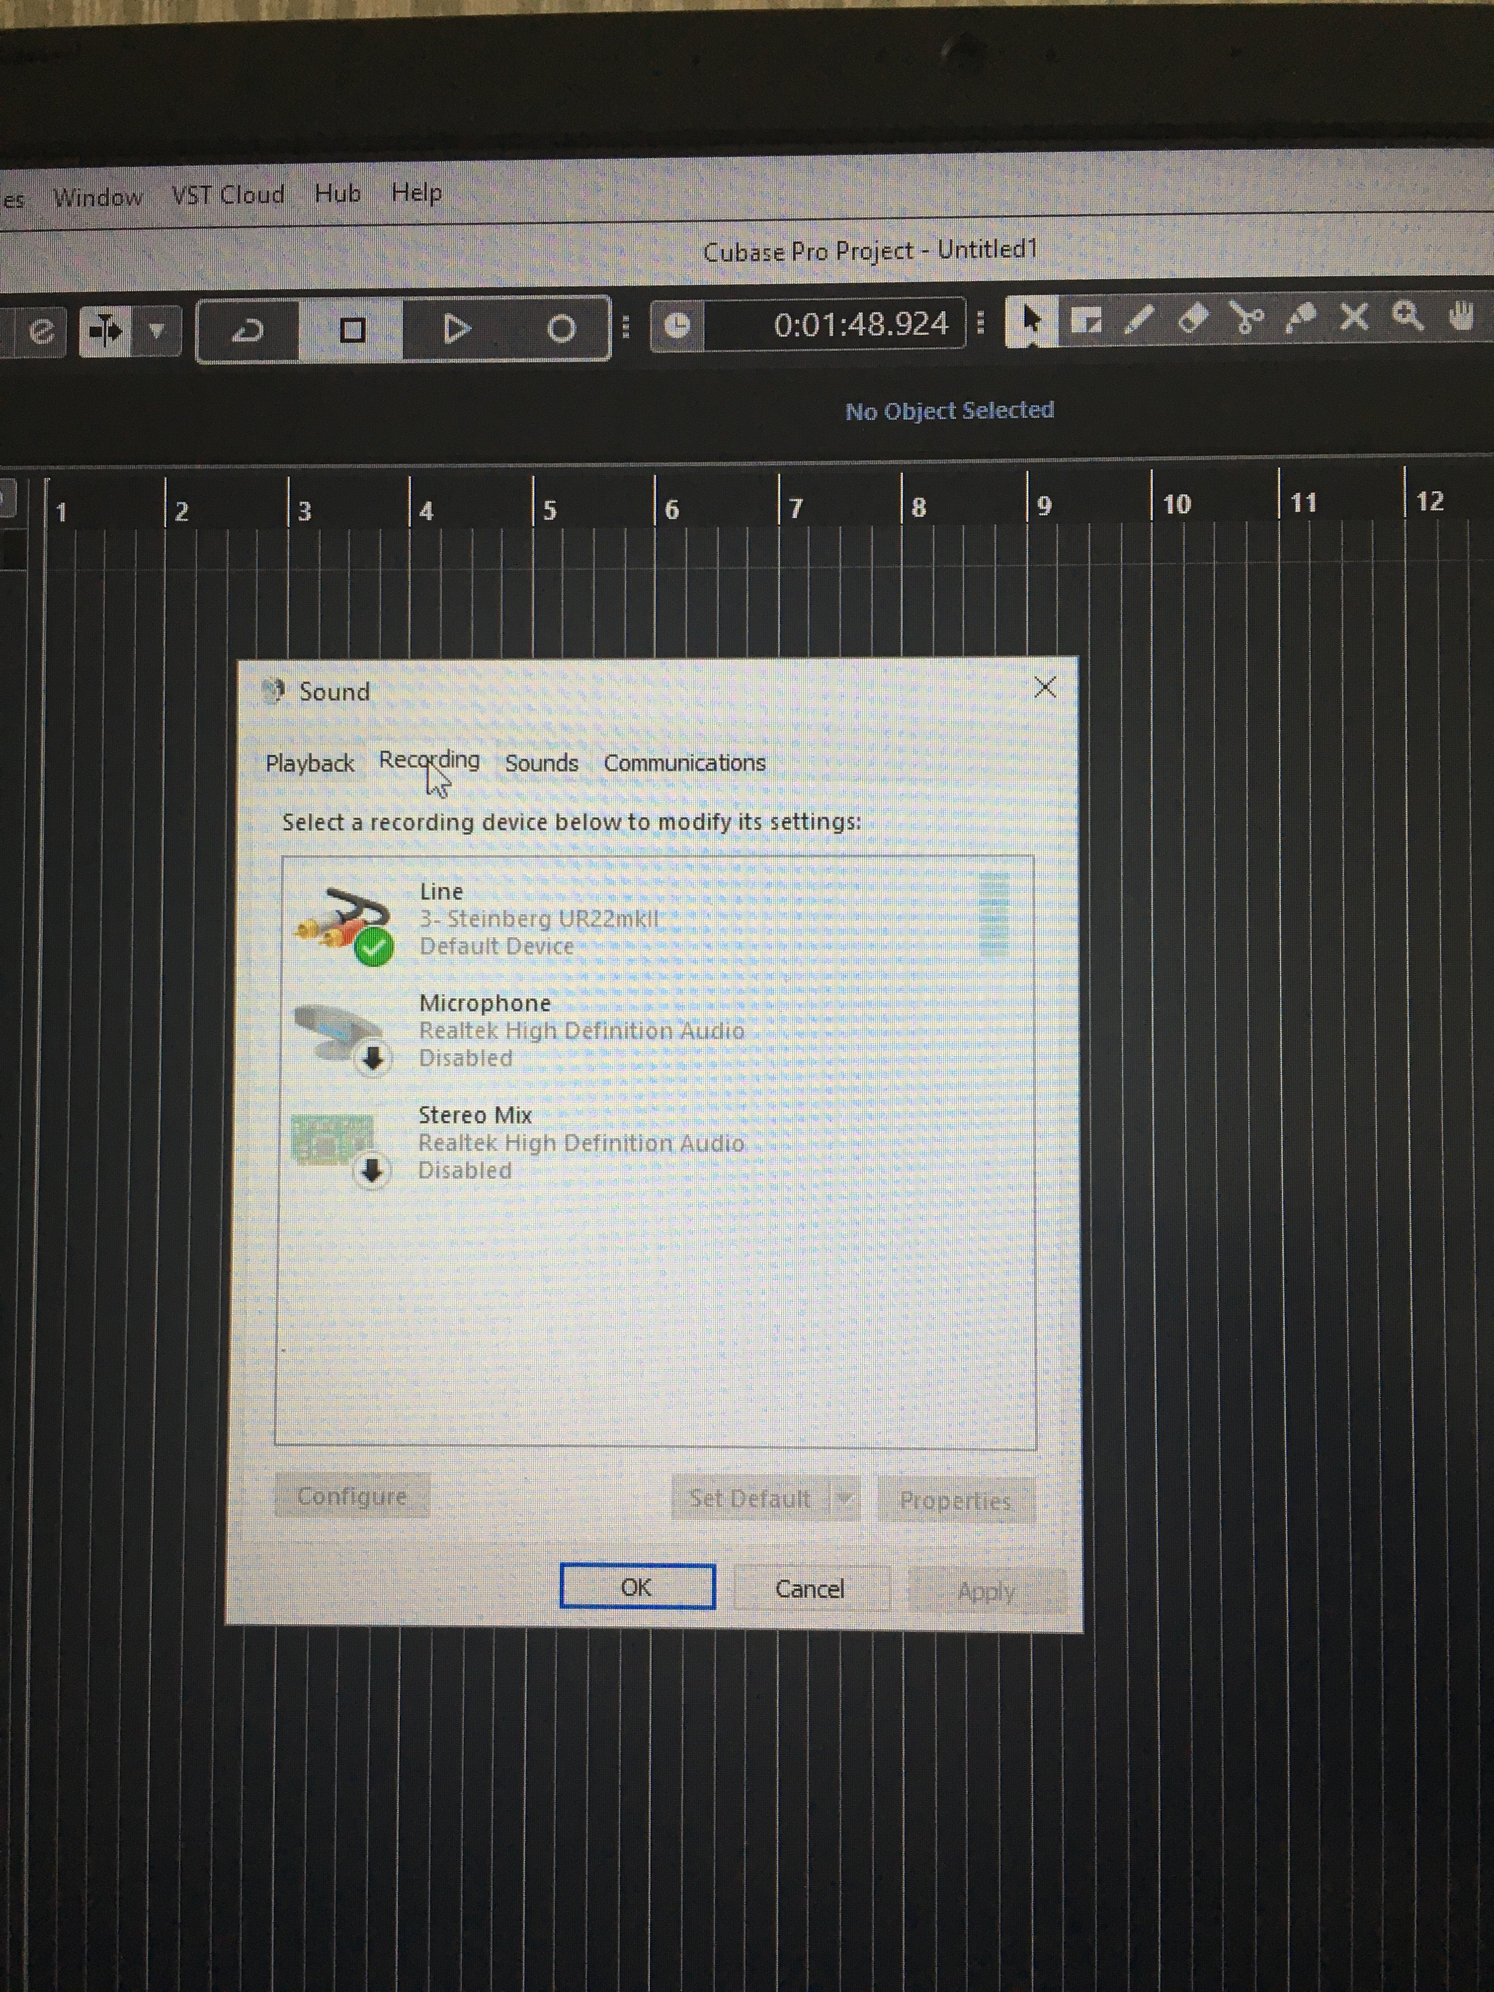Viewport: 1494px width, 1992px height.
Task: Click the Cancel button
Action: (811, 1588)
